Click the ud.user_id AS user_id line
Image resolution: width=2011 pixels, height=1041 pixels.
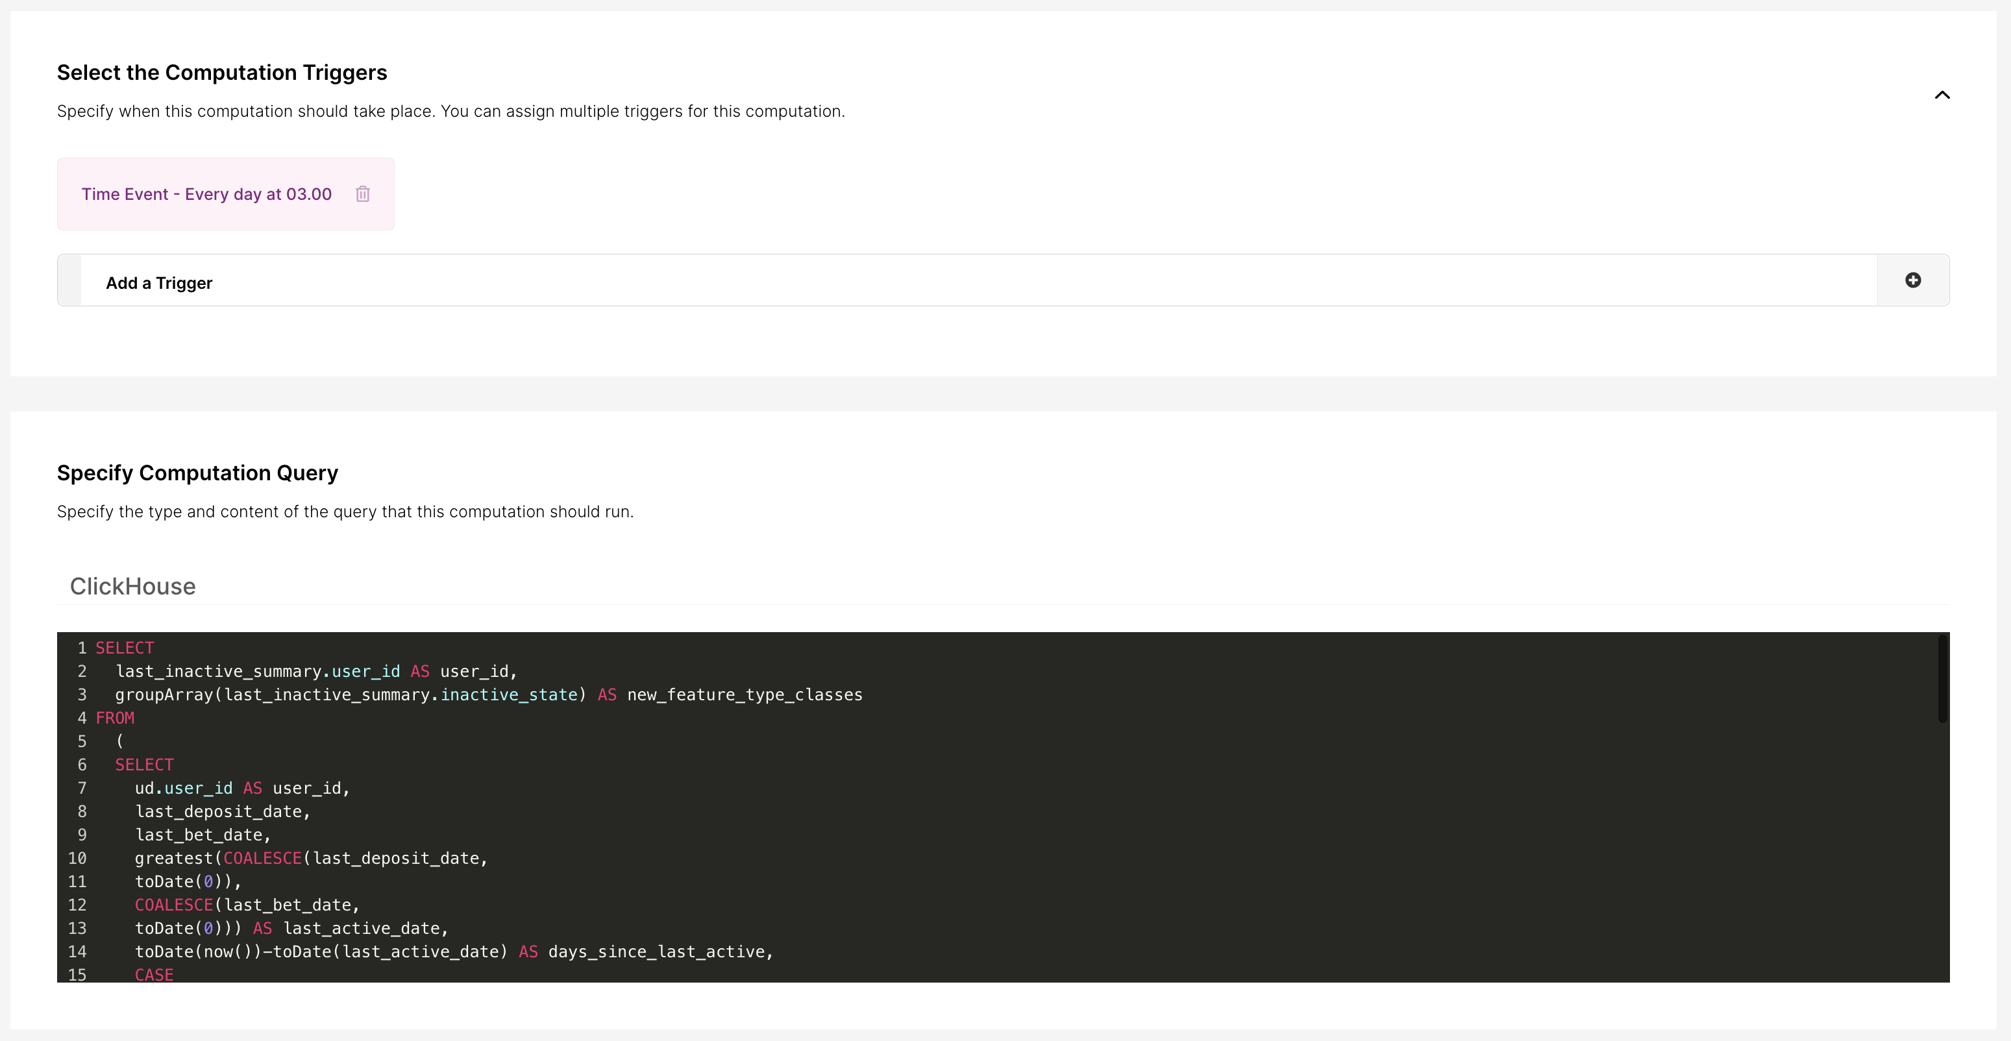click(242, 788)
